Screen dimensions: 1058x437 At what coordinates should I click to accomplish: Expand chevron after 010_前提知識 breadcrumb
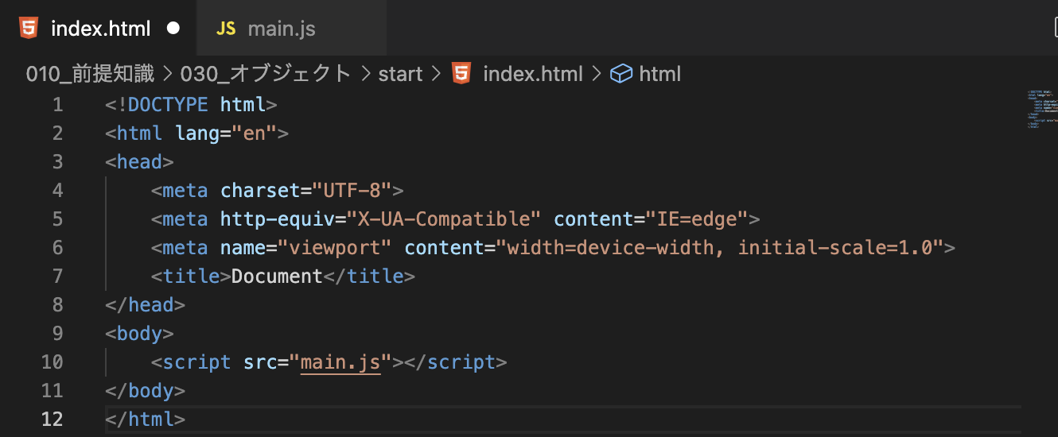[x=168, y=74]
